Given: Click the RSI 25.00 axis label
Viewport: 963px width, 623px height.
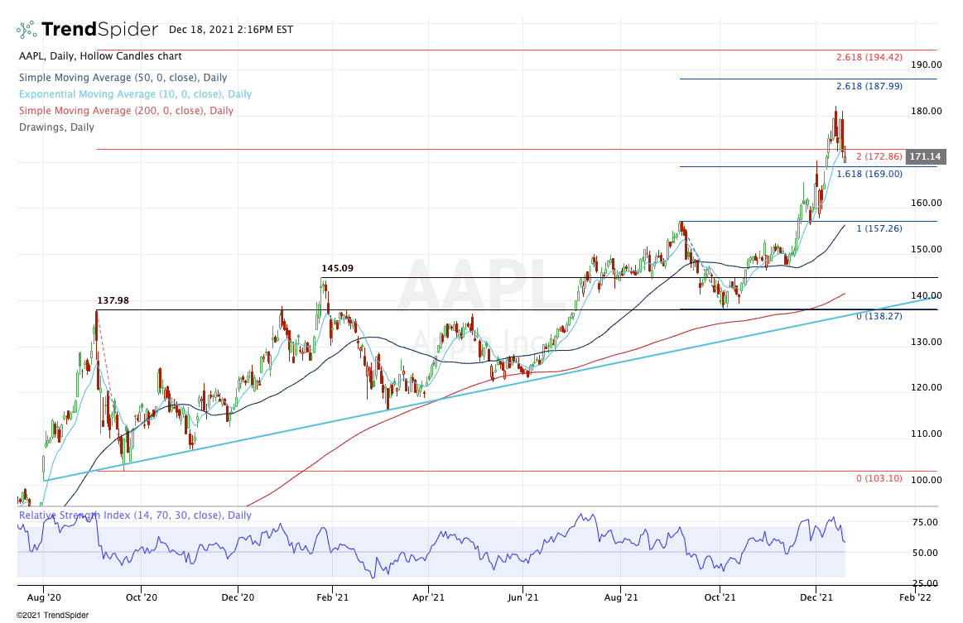Looking at the screenshot, I should coord(925,584).
